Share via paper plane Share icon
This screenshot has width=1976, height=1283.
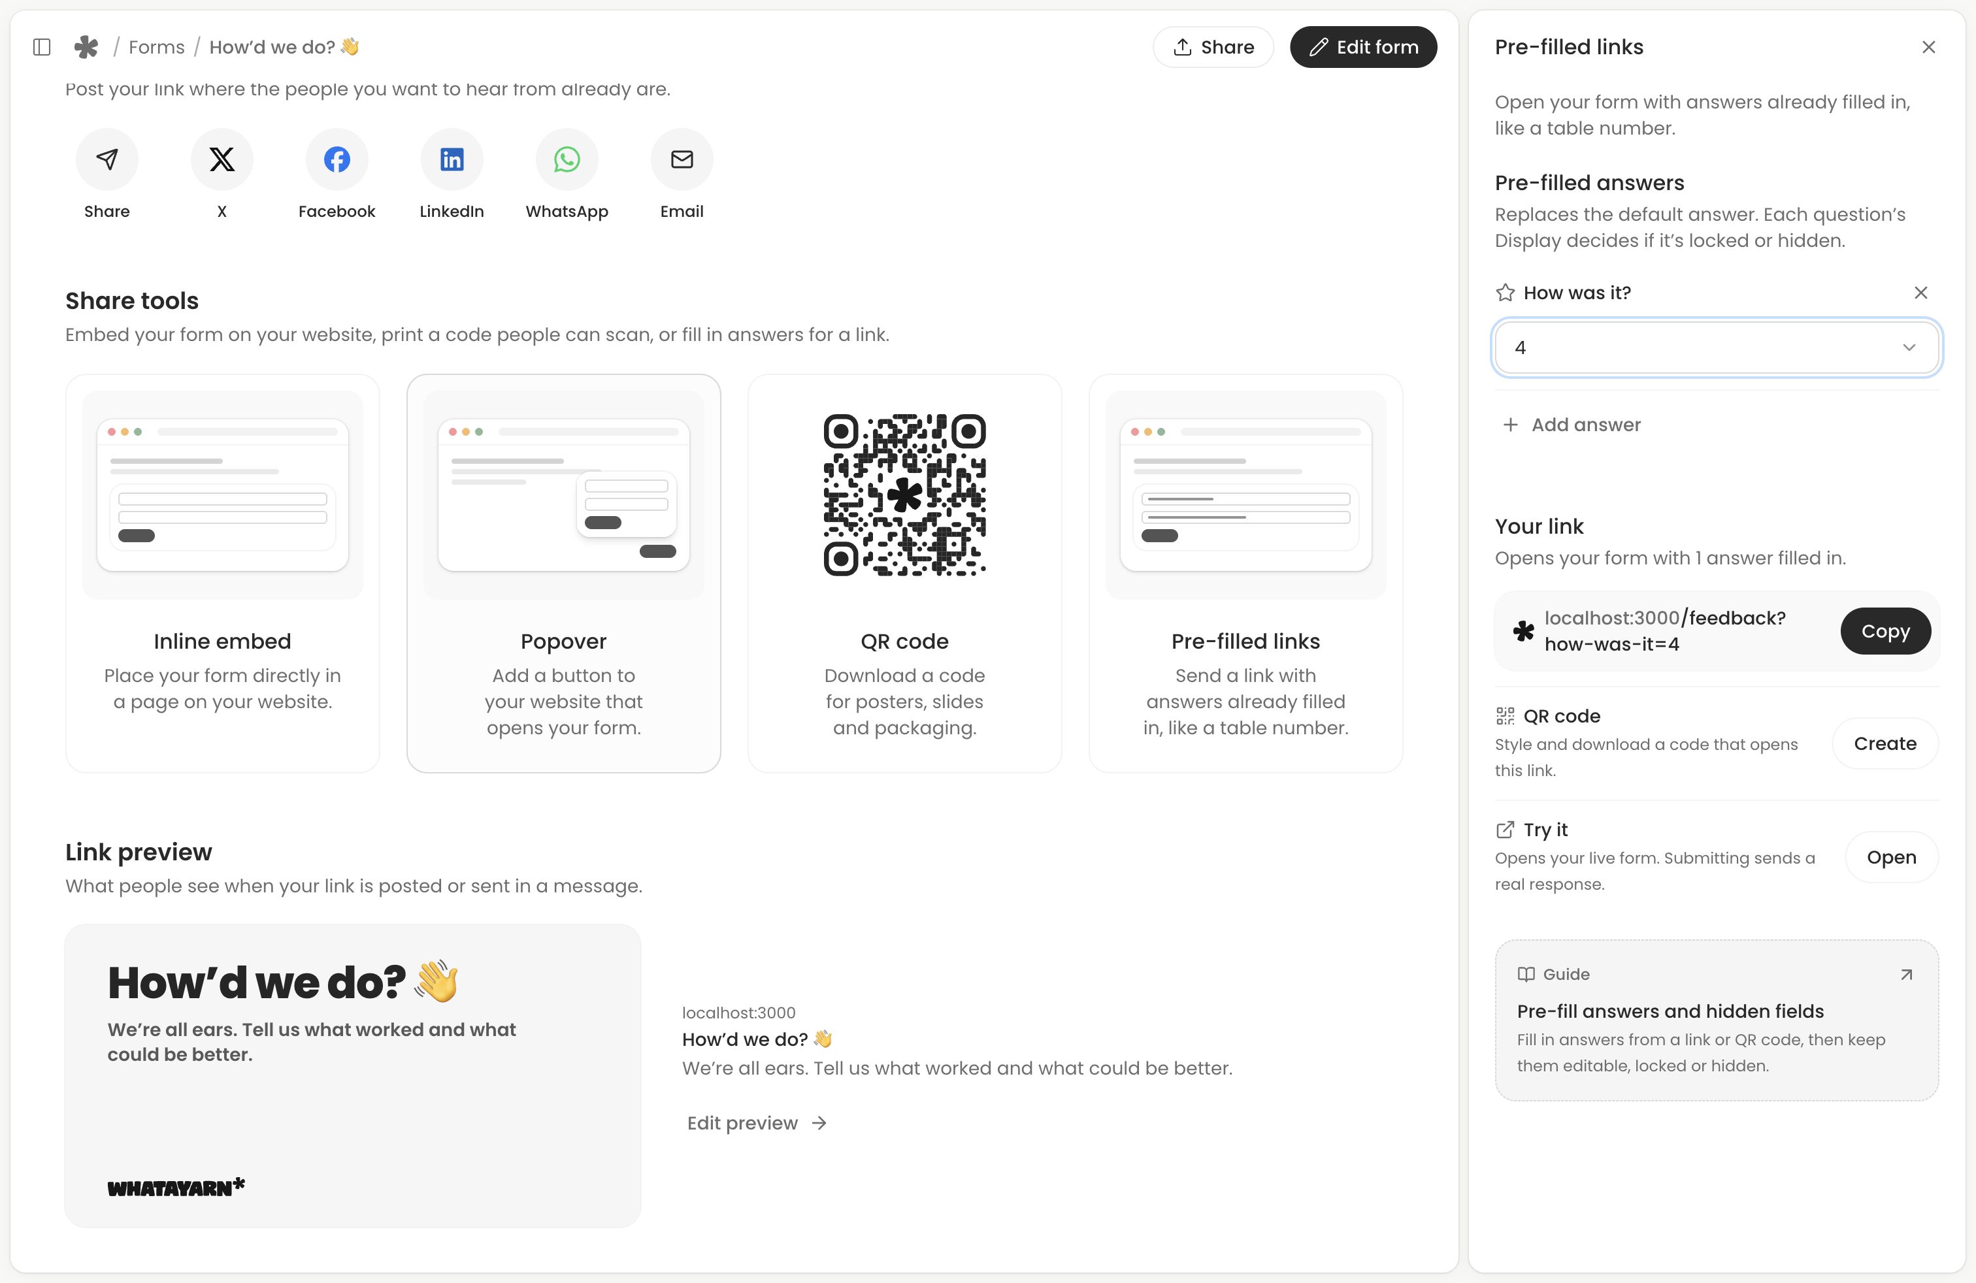107,159
